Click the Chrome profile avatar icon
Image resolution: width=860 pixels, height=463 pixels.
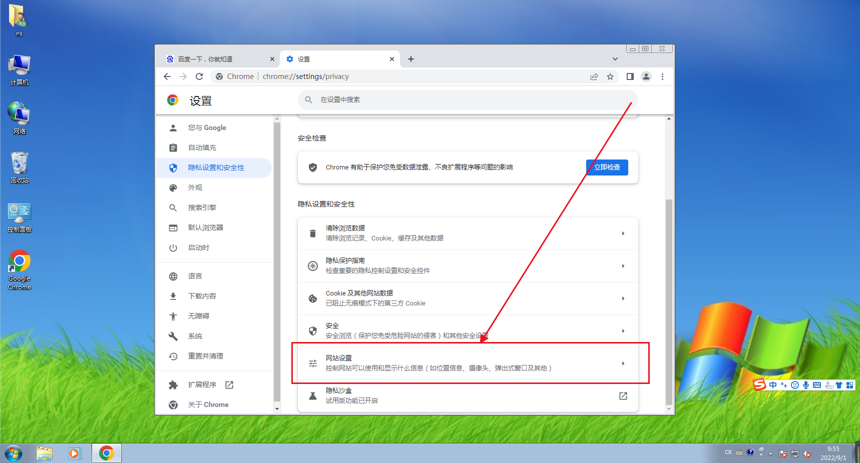[646, 76]
